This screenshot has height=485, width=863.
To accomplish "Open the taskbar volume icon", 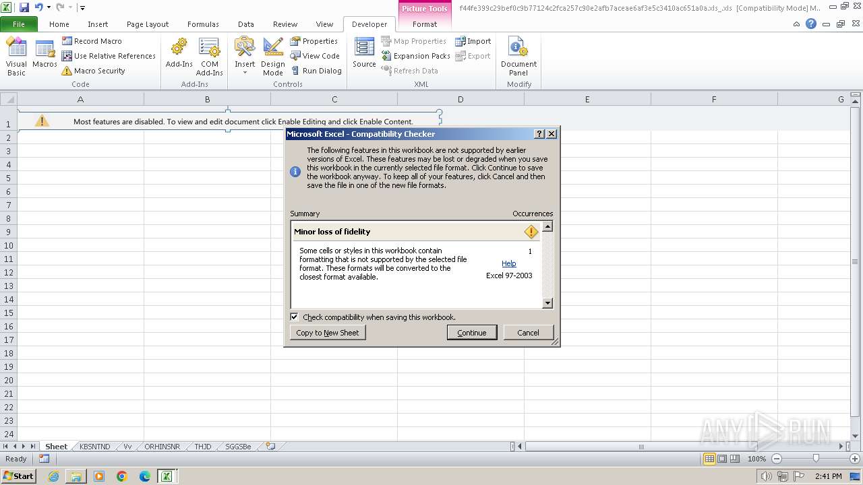I will pyautogui.click(x=765, y=476).
